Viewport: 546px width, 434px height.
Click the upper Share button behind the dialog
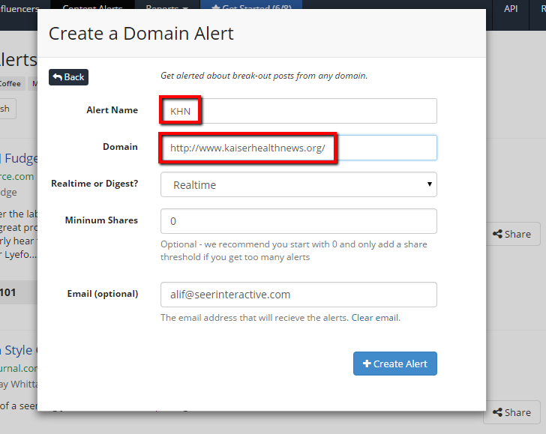pyautogui.click(x=511, y=234)
